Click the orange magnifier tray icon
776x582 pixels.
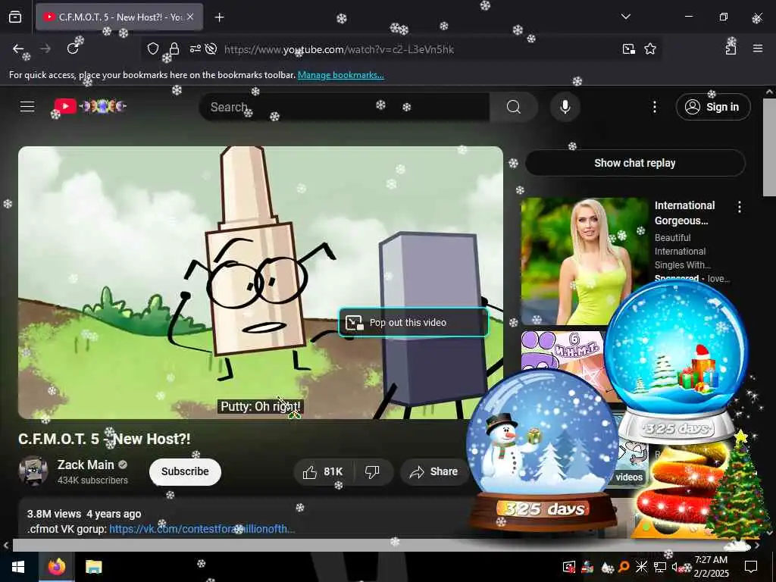click(x=624, y=567)
